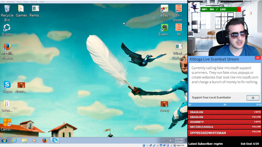Click the 'Support Your Local Scambaiter' text

[x=211, y=97]
